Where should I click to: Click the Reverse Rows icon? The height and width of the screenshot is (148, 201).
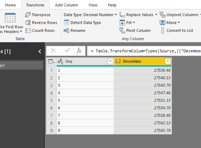click(x=28, y=23)
